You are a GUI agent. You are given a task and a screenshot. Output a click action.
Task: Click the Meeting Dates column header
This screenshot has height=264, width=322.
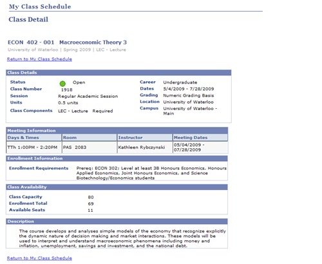point(200,138)
